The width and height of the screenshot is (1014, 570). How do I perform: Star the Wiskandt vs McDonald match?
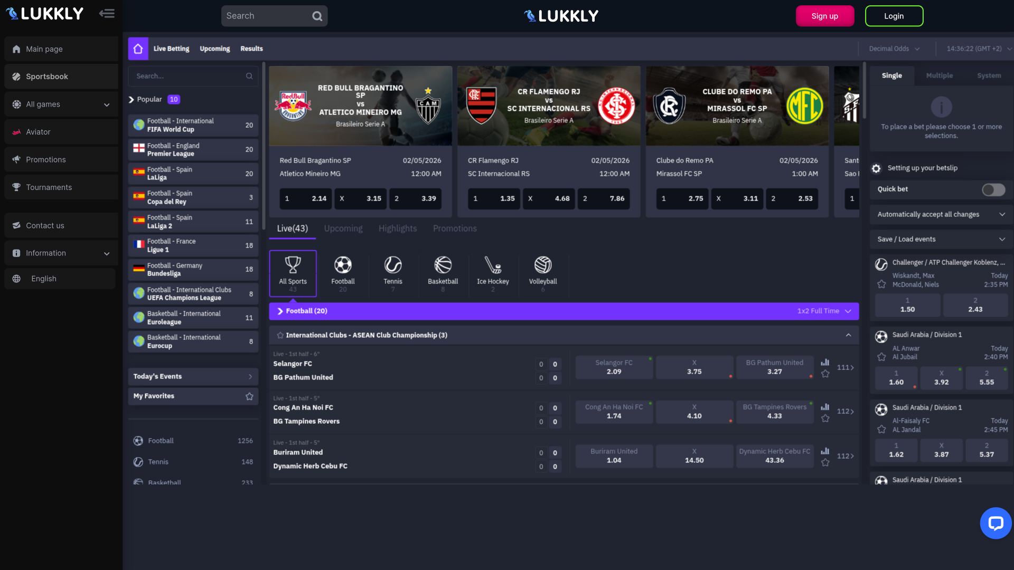[881, 284]
